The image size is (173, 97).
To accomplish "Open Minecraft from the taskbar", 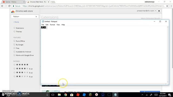I will click(90, 95).
